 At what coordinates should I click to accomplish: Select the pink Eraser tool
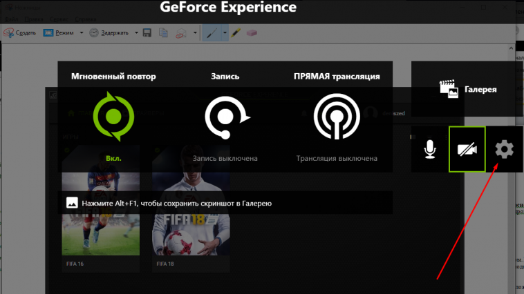point(252,32)
